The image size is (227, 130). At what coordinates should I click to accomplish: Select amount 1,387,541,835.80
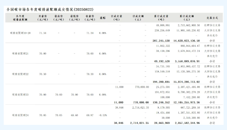pyautogui.click(x=189, y=113)
